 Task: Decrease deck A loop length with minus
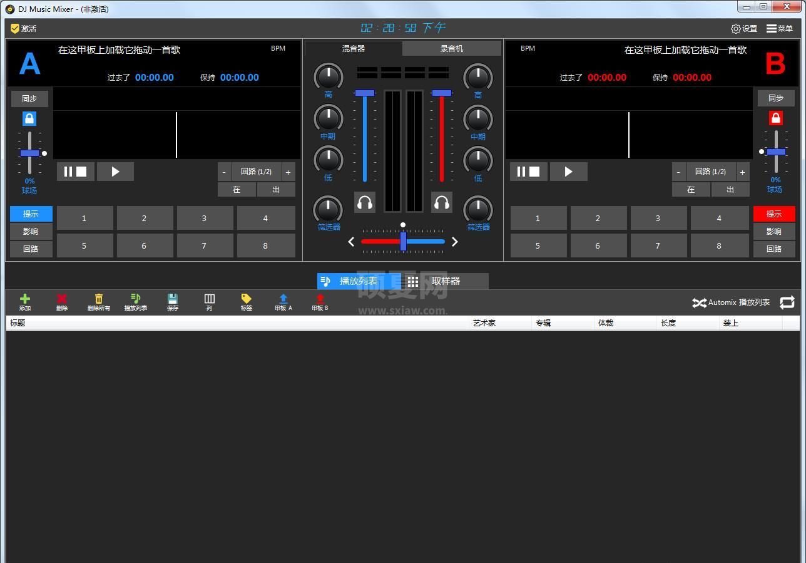pyautogui.click(x=225, y=172)
